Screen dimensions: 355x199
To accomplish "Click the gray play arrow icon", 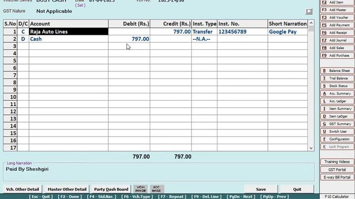I will coord(309,12).
